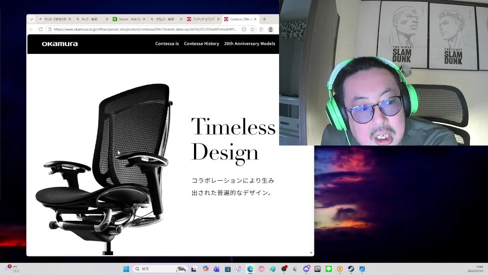Open the iTunes music app icon
The height and width of the screenshot is (275, 488).
pos(239,269)
